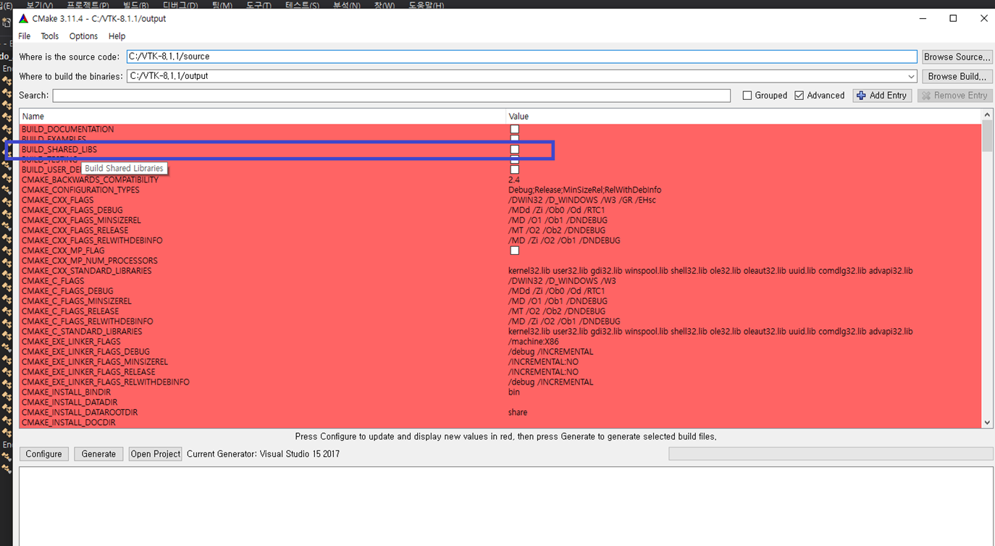Image resolution: width=995 pixels, height=546 pixels.
Task: Select the CMAKE_INSTALL_DATAROOTDIR entry
Action: pyautogui.click(x=80, y=413)
